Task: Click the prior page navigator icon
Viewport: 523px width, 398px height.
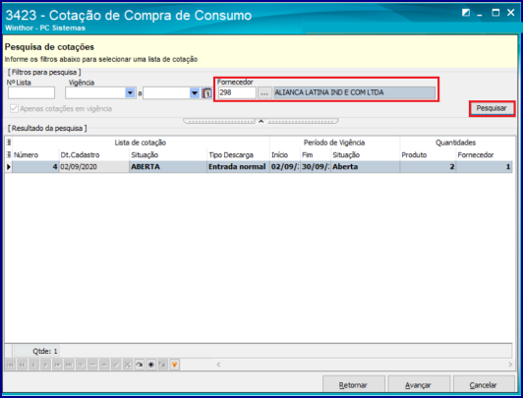Action: (22, 365)
